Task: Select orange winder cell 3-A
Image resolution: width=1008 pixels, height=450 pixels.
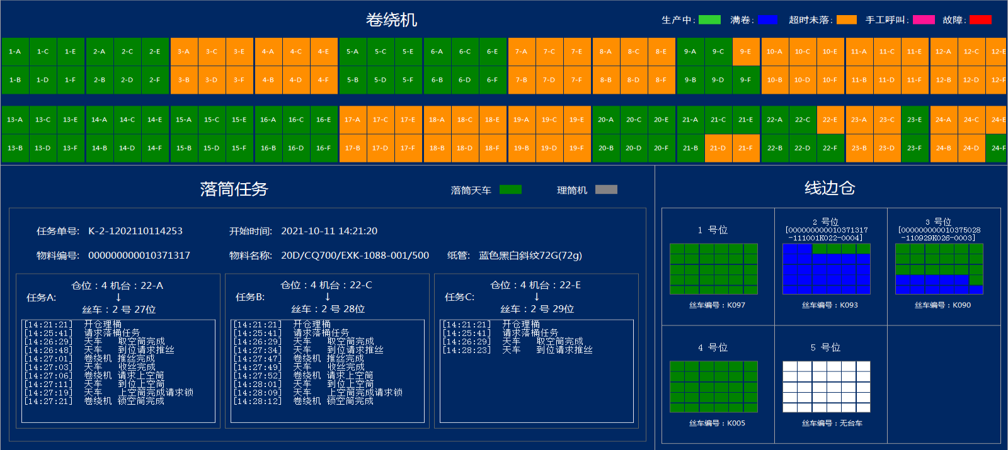Action: [184, 52]
